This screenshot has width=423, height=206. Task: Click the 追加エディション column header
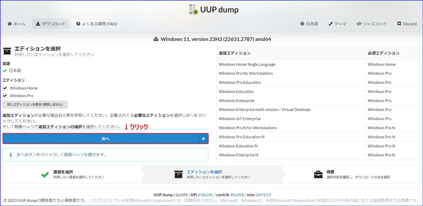pyautogui.click(x=291, y=53)
